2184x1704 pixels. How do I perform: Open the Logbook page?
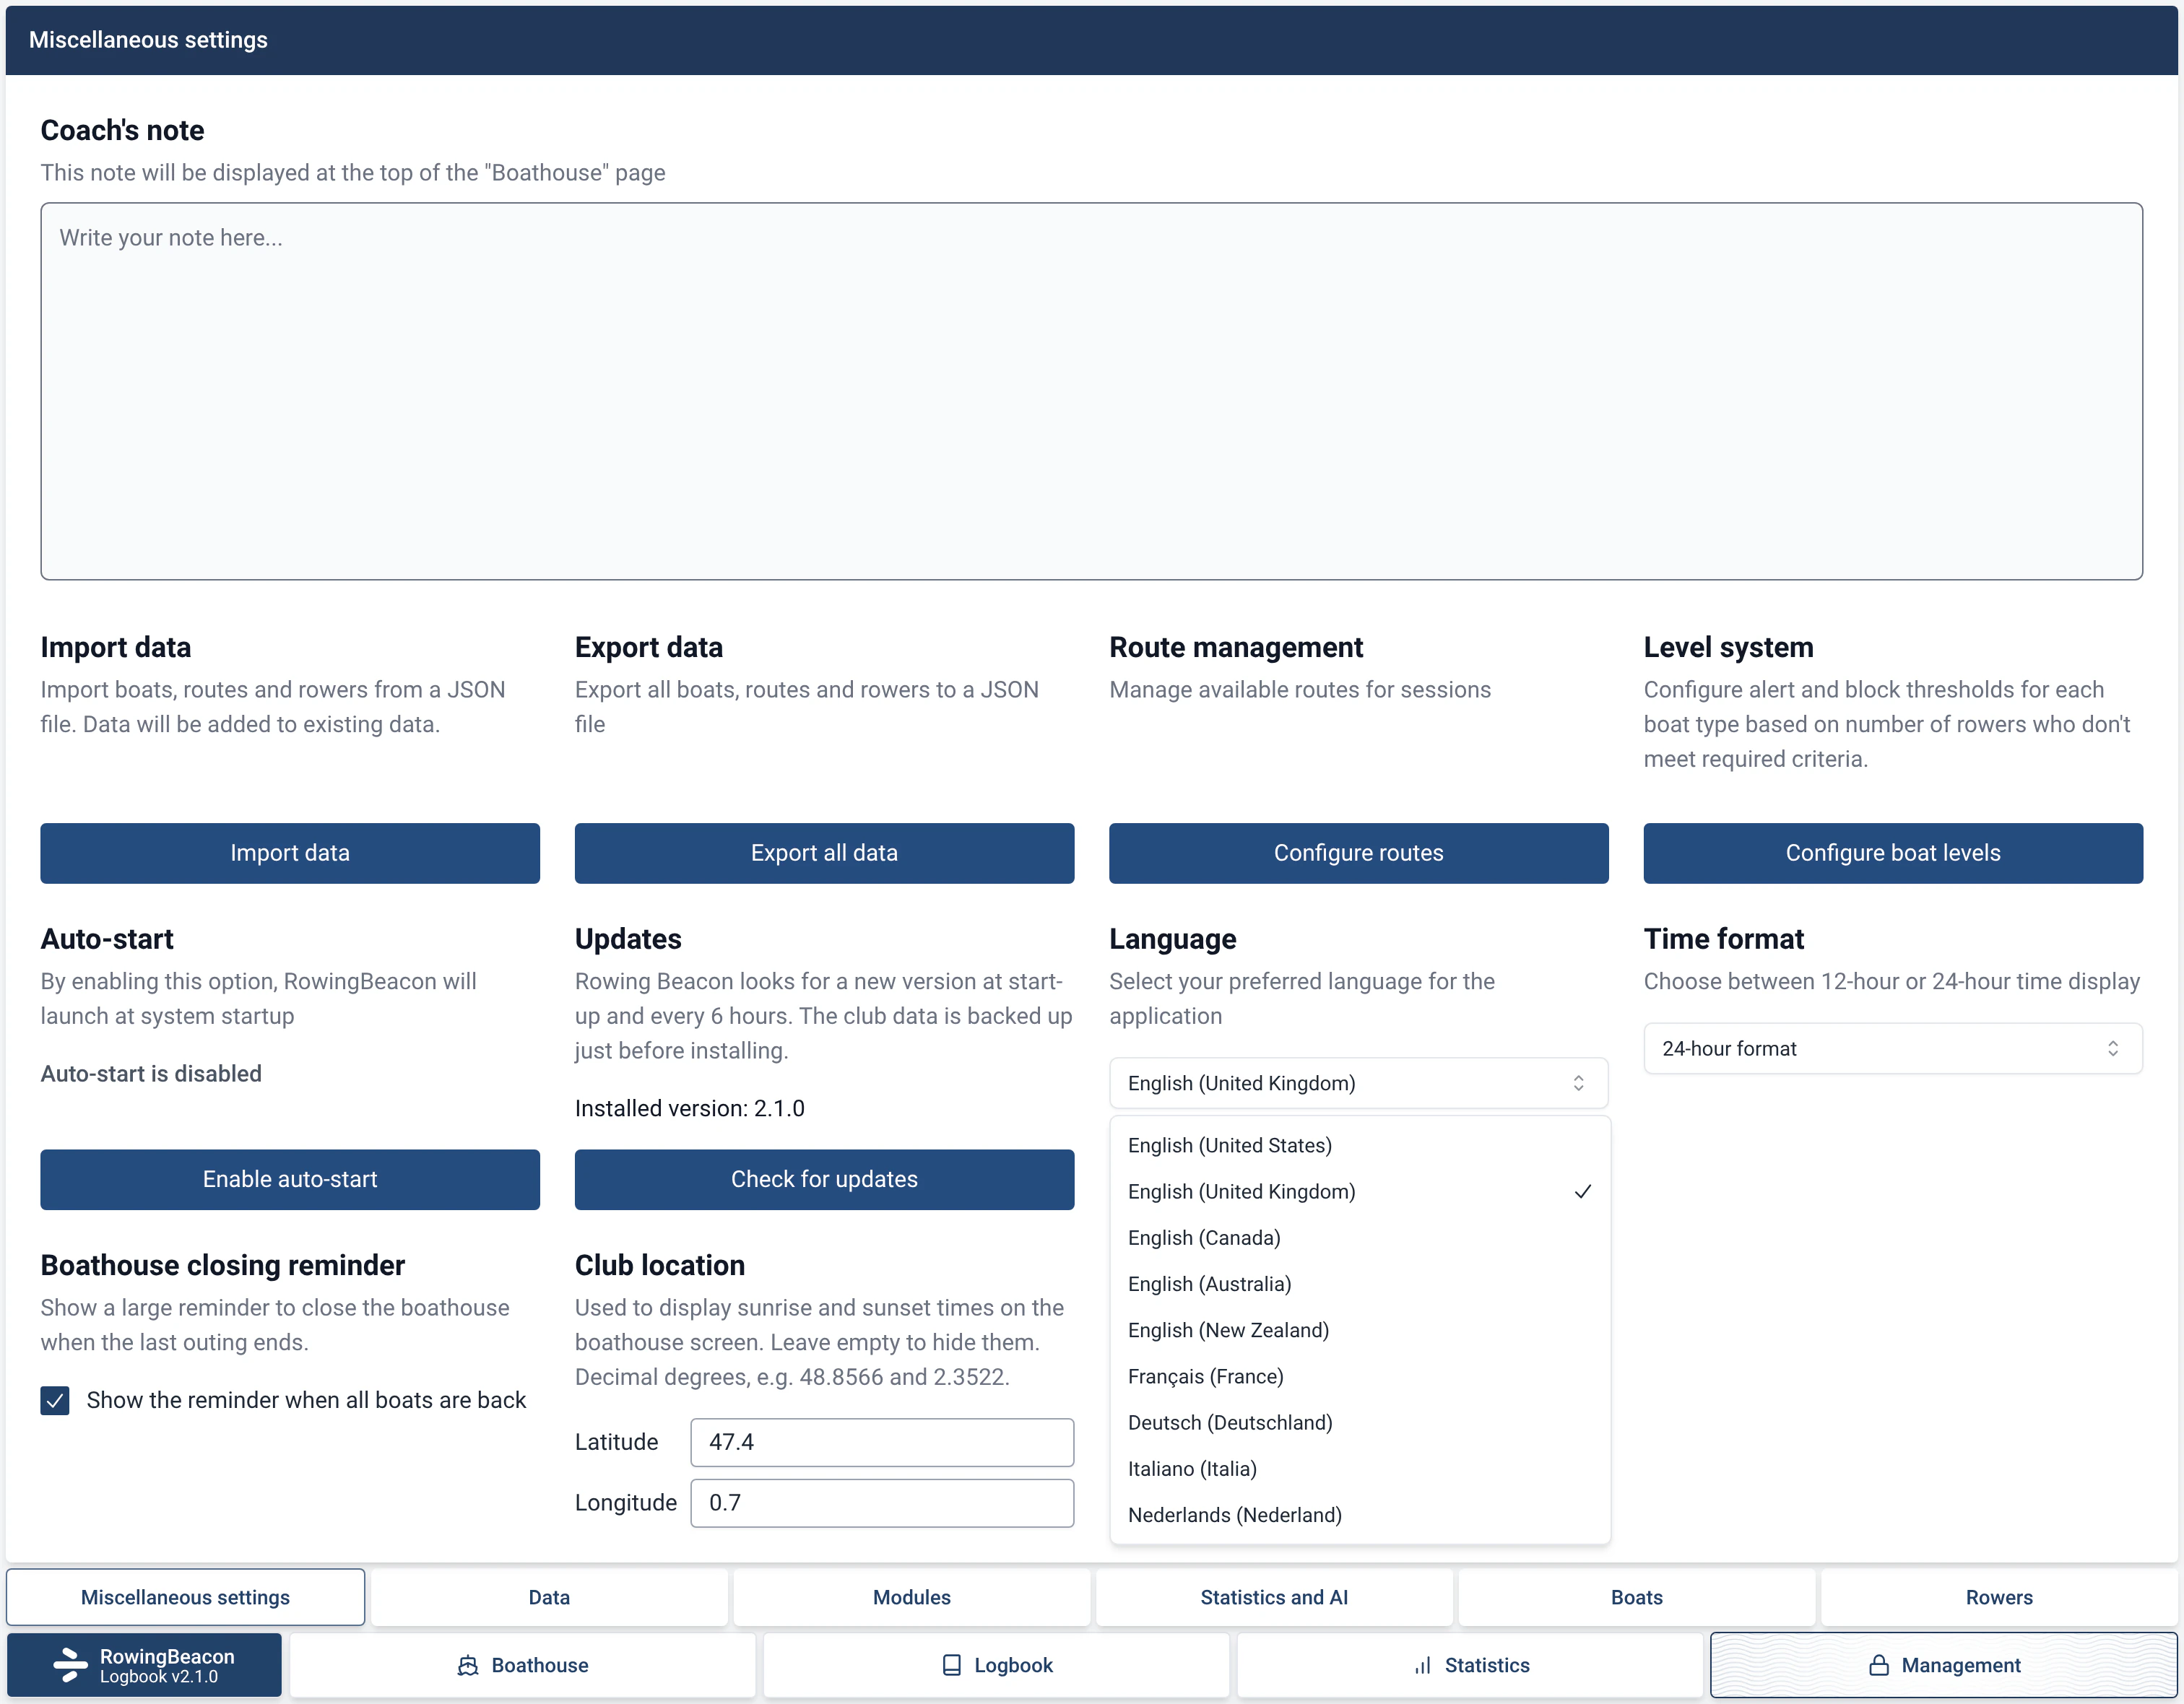click(x=996, y=1666)
